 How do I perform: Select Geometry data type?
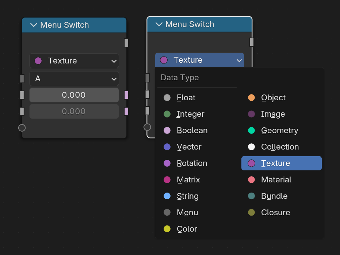tap(282, 131)
